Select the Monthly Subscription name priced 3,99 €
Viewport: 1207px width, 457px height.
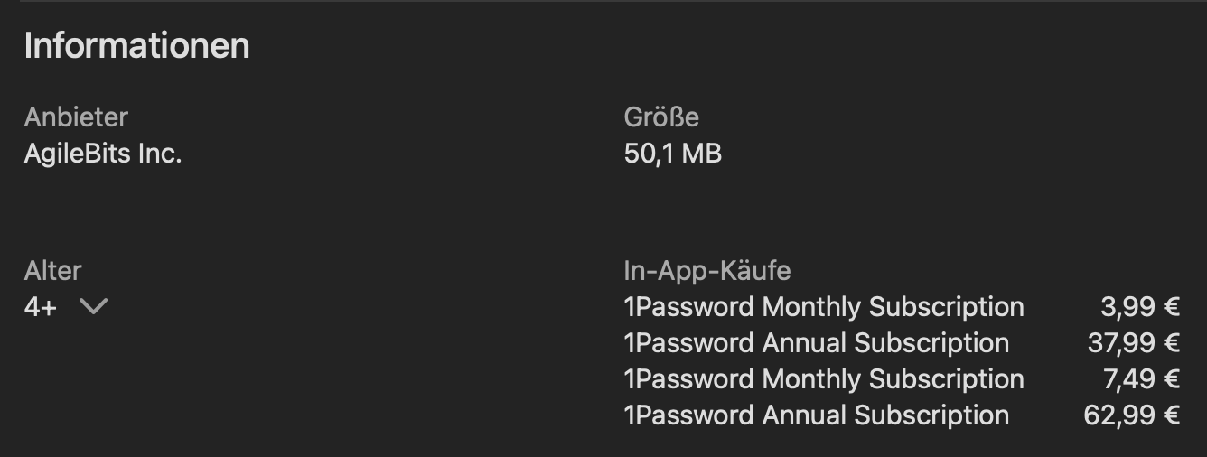824,307
